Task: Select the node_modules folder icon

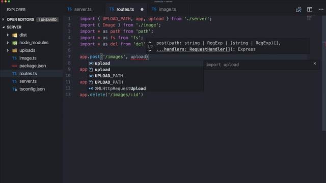Action: (15, 43)
